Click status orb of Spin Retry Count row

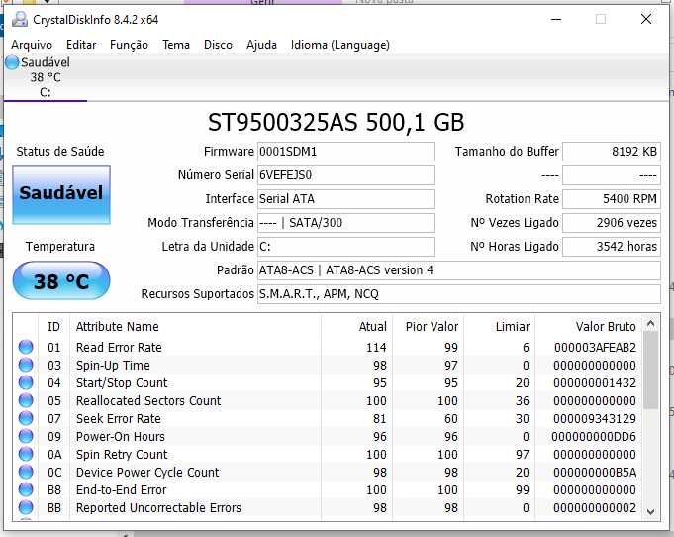[x=26, y=454]
